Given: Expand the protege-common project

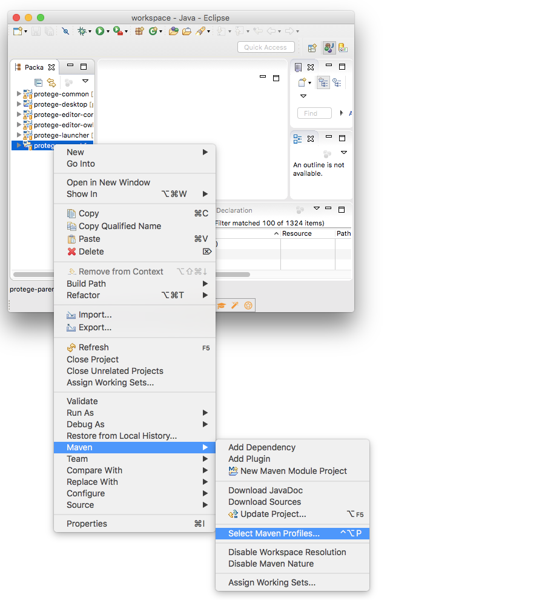Looking at the screenshot, I should point(19,93).
